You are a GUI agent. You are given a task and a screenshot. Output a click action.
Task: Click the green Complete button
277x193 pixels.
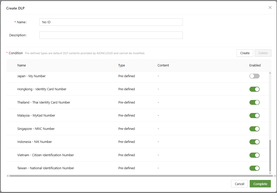point(260,184)
